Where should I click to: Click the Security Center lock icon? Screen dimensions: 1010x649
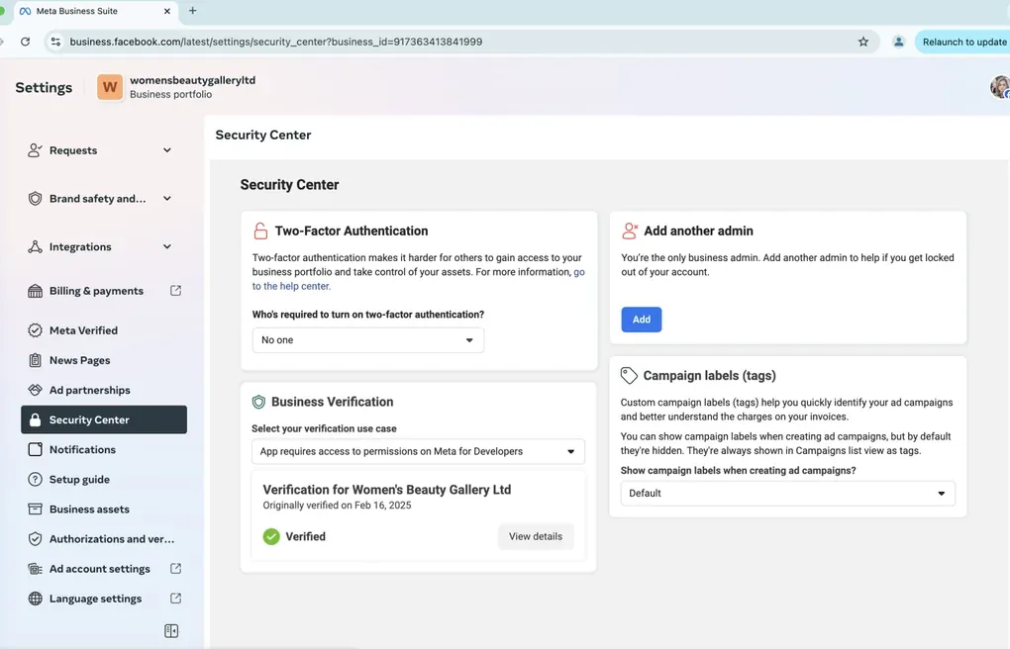35,419
